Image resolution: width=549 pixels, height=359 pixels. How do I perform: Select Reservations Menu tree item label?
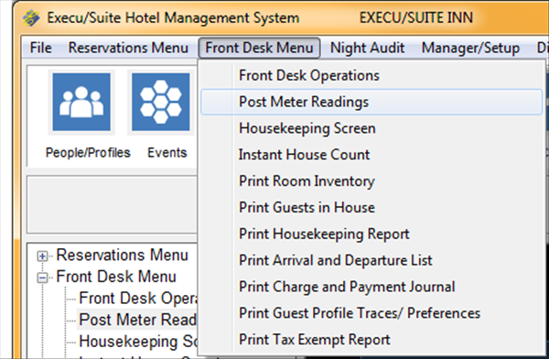pyautogui.click(x=123, y=256)
